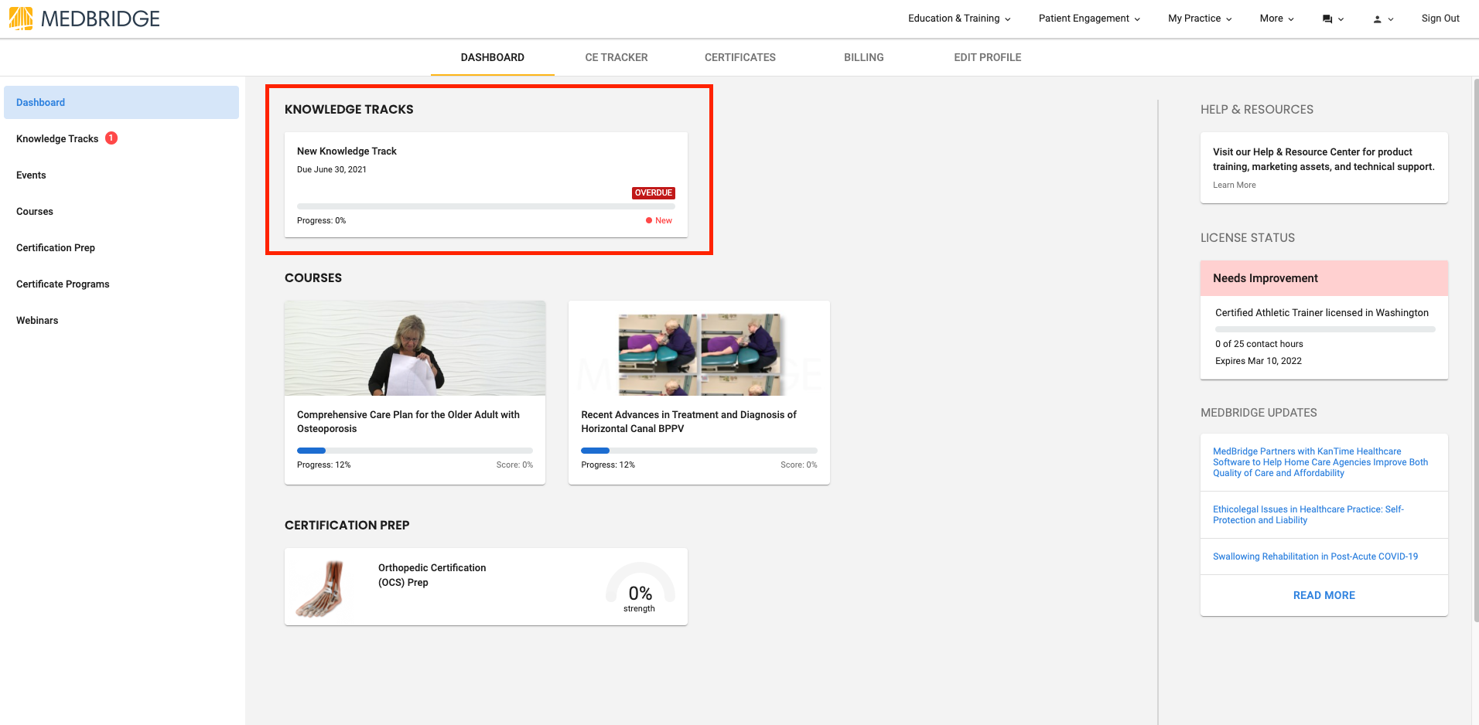Switch to the Billing tab

864,57
